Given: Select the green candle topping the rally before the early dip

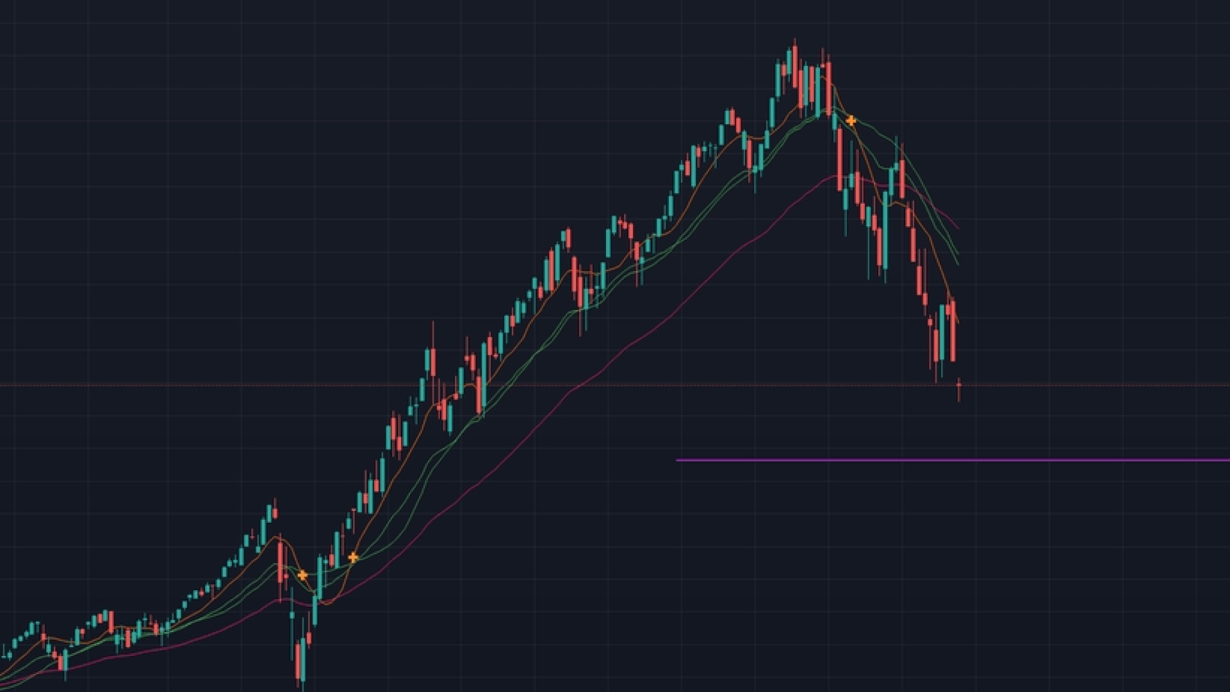Looking at the screenshot, I should click(270, 511).
